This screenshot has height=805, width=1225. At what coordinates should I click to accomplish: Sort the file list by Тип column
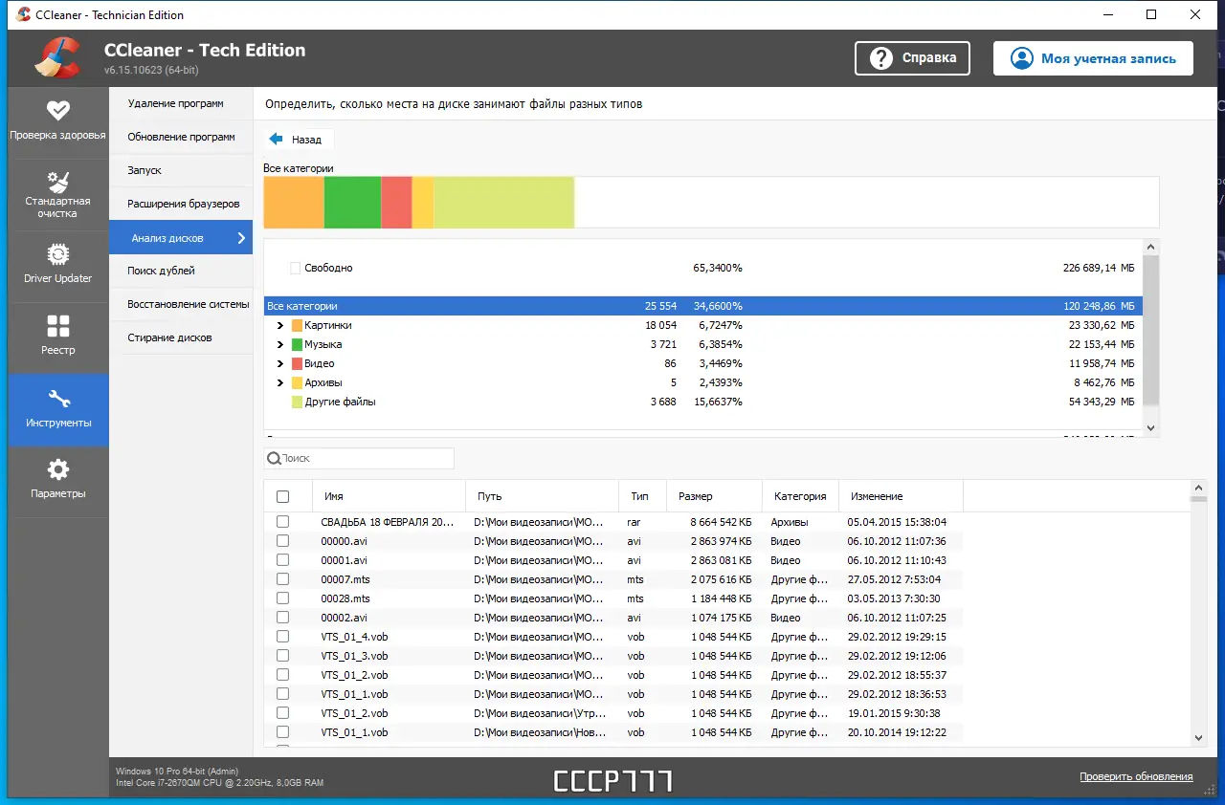click(x=643, y=496)
